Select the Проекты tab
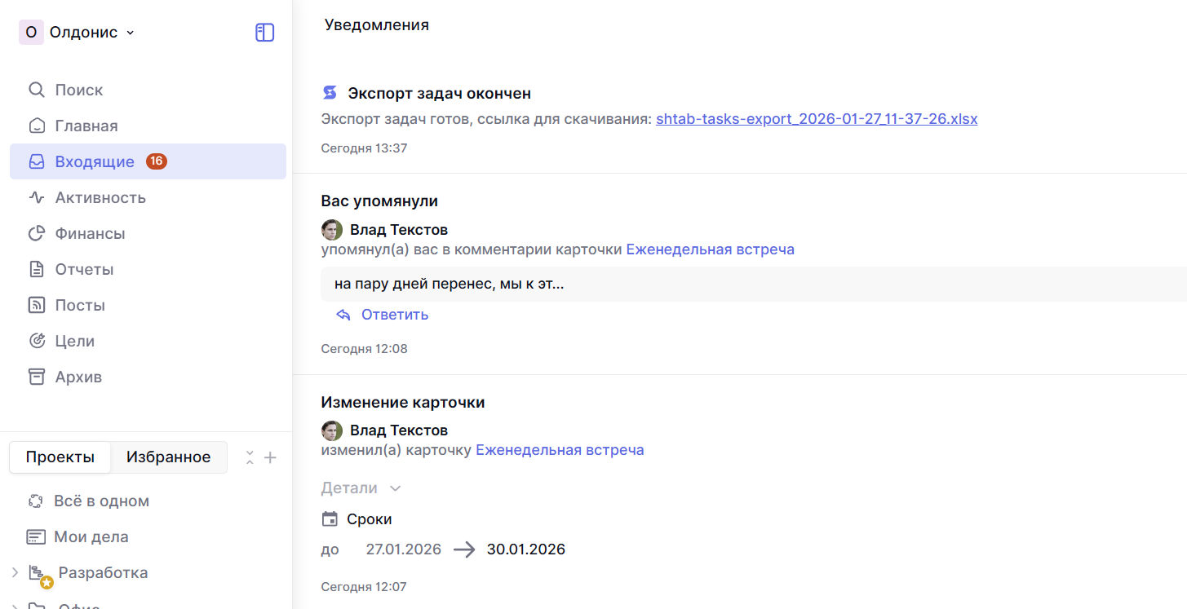The height and width of the screenshot is (609, 1187). (60, 457)
